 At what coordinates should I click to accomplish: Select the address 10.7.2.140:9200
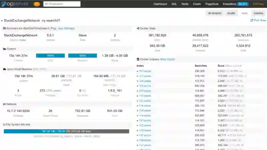(18, 111)
